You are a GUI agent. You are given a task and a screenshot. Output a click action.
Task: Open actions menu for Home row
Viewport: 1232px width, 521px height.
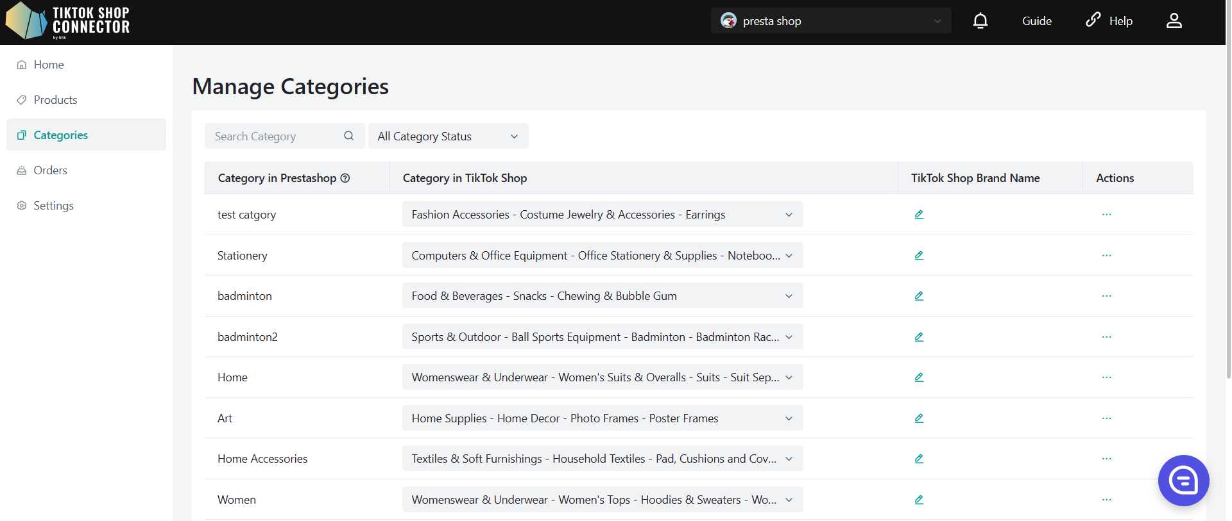tap(1106, 377)
